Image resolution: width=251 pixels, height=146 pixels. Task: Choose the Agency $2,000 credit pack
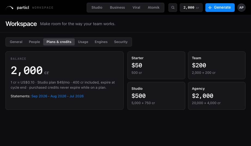tap(217, 96)
